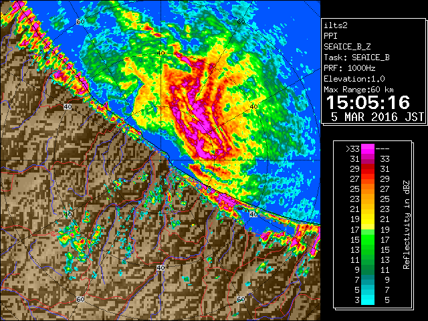
Task: Click the 'Max Range:60 km' line
Action: (x=358, y=90)
